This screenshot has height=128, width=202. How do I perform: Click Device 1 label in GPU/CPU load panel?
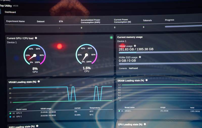(x=12, y=42)
